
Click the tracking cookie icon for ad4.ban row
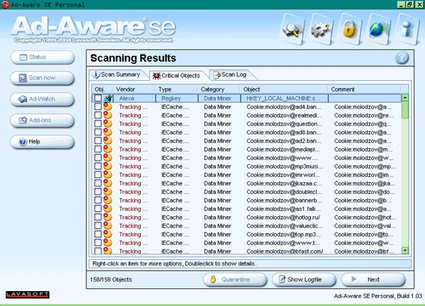108,106
